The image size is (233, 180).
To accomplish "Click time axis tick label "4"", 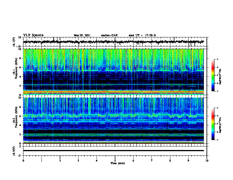I will [97, 161].
